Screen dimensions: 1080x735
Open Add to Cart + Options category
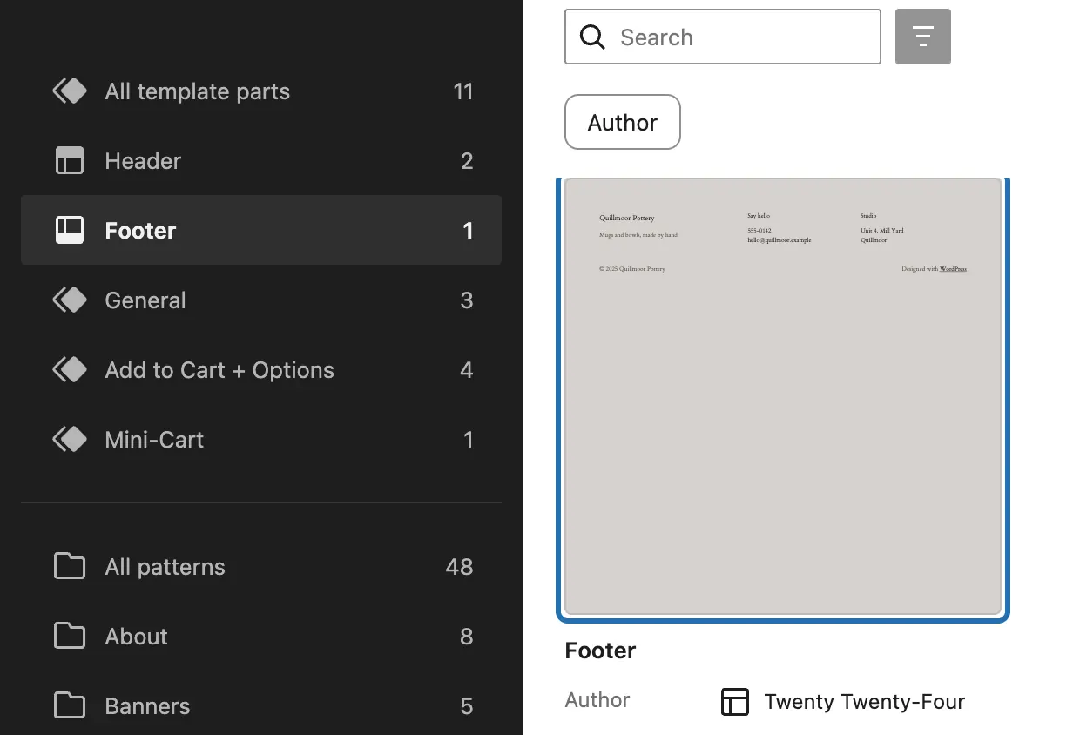tap(261, 370)
